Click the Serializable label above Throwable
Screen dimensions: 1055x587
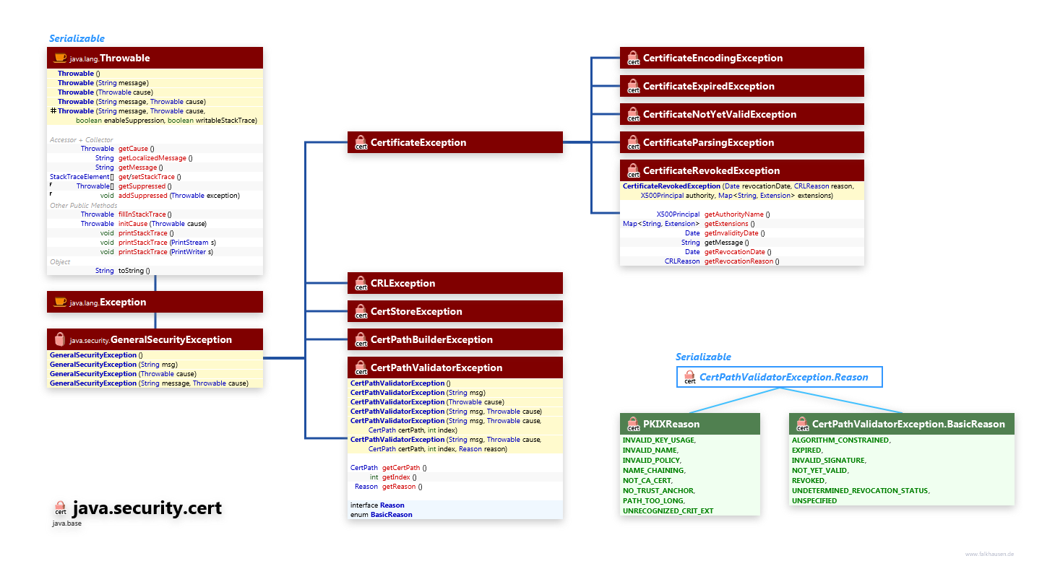pos(77,38)
